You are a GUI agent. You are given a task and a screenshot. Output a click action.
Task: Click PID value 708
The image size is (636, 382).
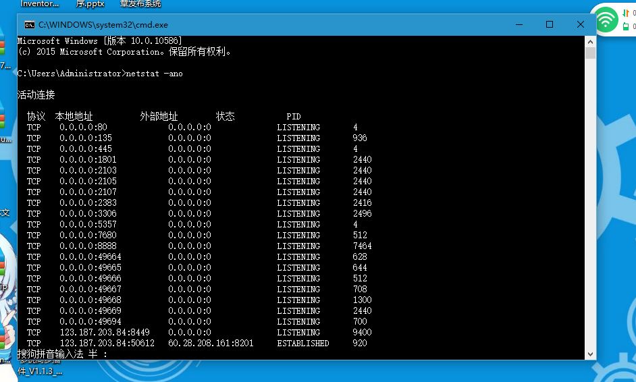[x=360, y=289]
